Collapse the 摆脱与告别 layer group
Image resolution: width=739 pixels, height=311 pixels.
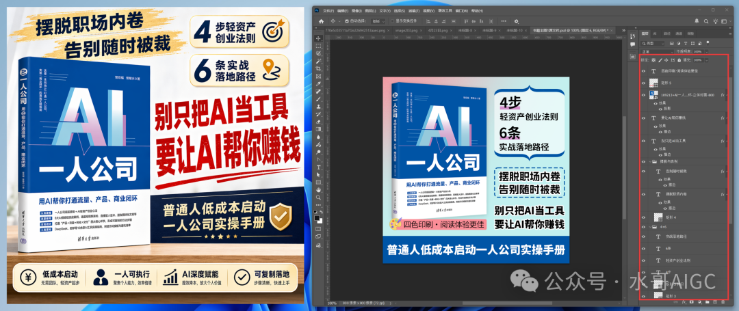[650, 161]
